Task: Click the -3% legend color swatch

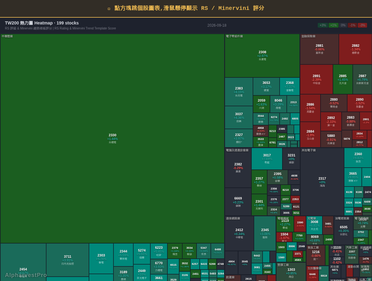Action: [x=362, y=25]
